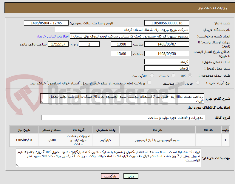Click the unit cell کیلوگرم
The height and width of the screenshot is (184, 235).
click(x=106, y=140)
